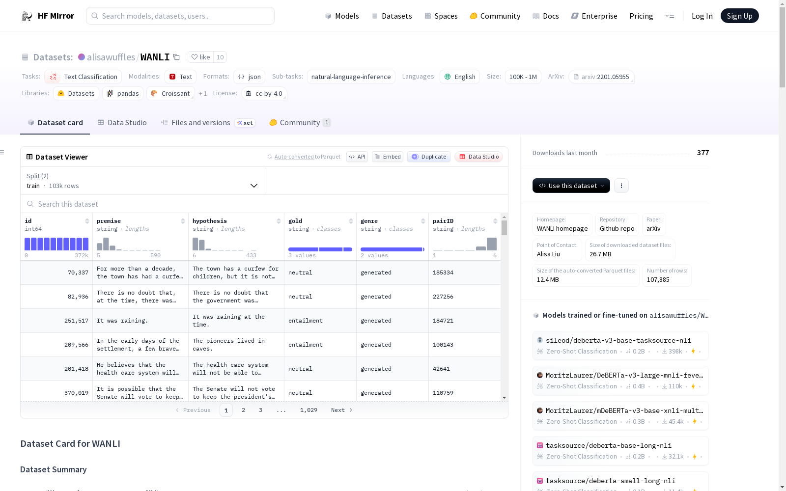Image resolution: width=786 pixels, height=491 pixels.
Task: Click the gold column class distribution bar
Action: pyautogui.click(x=320, y=249)
